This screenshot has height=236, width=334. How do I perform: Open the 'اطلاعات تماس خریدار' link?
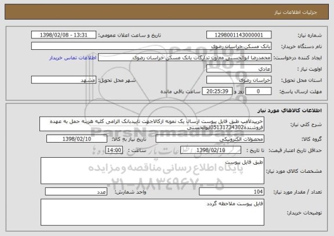click(73, 58)
